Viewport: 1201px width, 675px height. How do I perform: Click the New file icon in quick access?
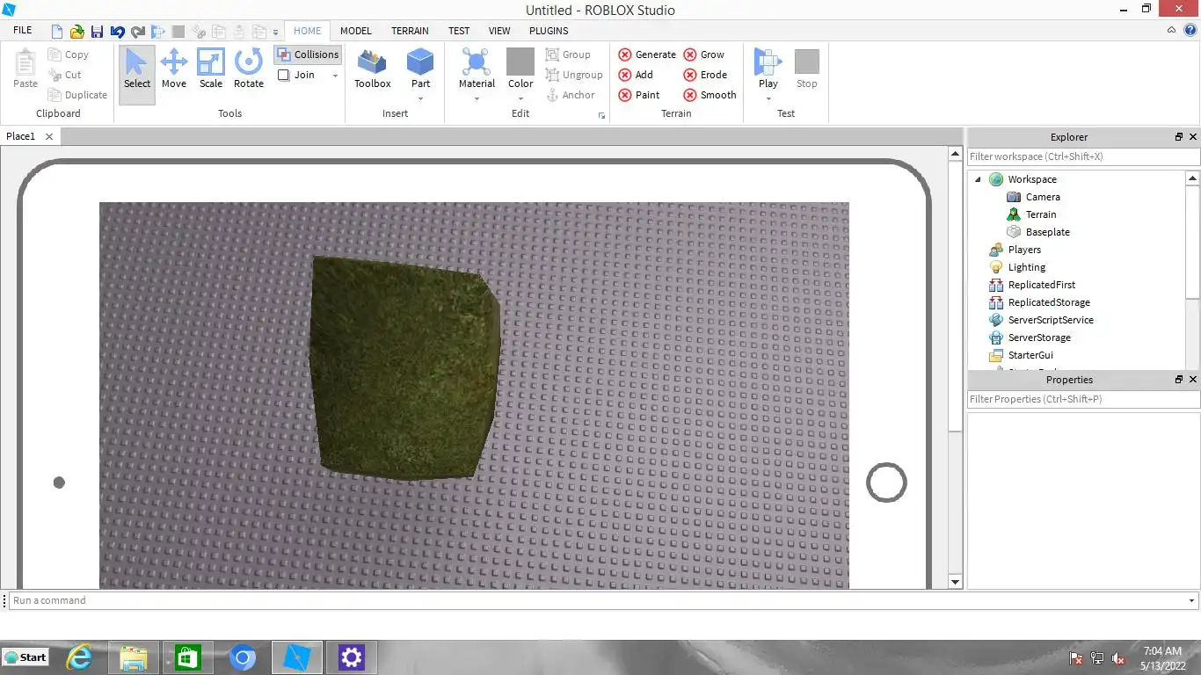click(57, 32)
